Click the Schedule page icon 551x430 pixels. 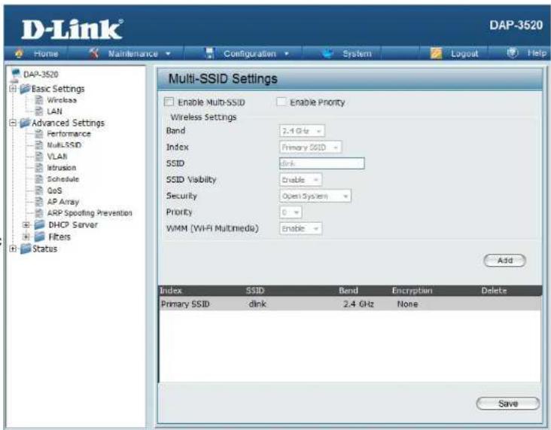[x=39, y=179]
